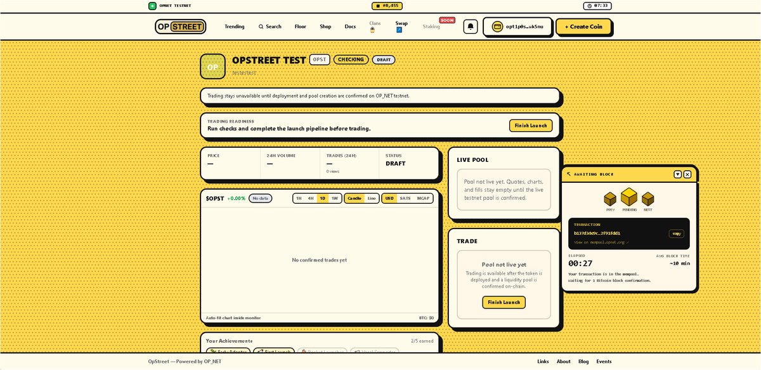
Task: Open the notifications bell
Action: coord(471,27)
